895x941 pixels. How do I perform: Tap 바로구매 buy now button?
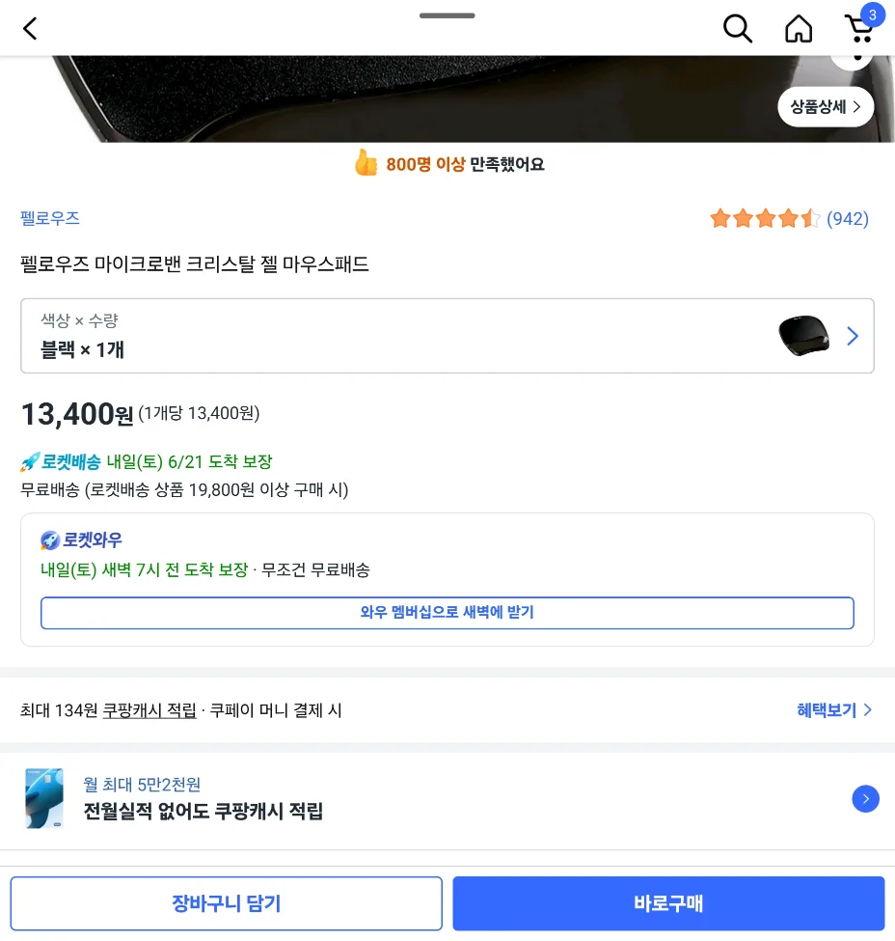(x=668, y=903)
